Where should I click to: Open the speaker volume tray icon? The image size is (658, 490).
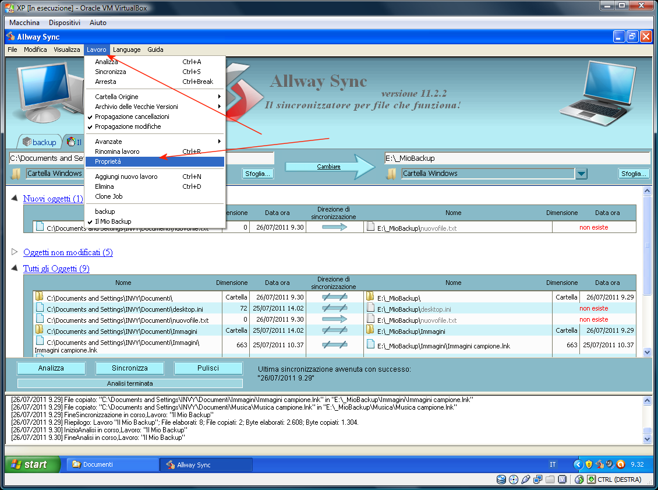point(610,464)
